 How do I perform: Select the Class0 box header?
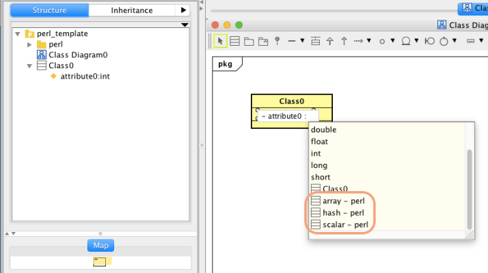coord(292,102)
